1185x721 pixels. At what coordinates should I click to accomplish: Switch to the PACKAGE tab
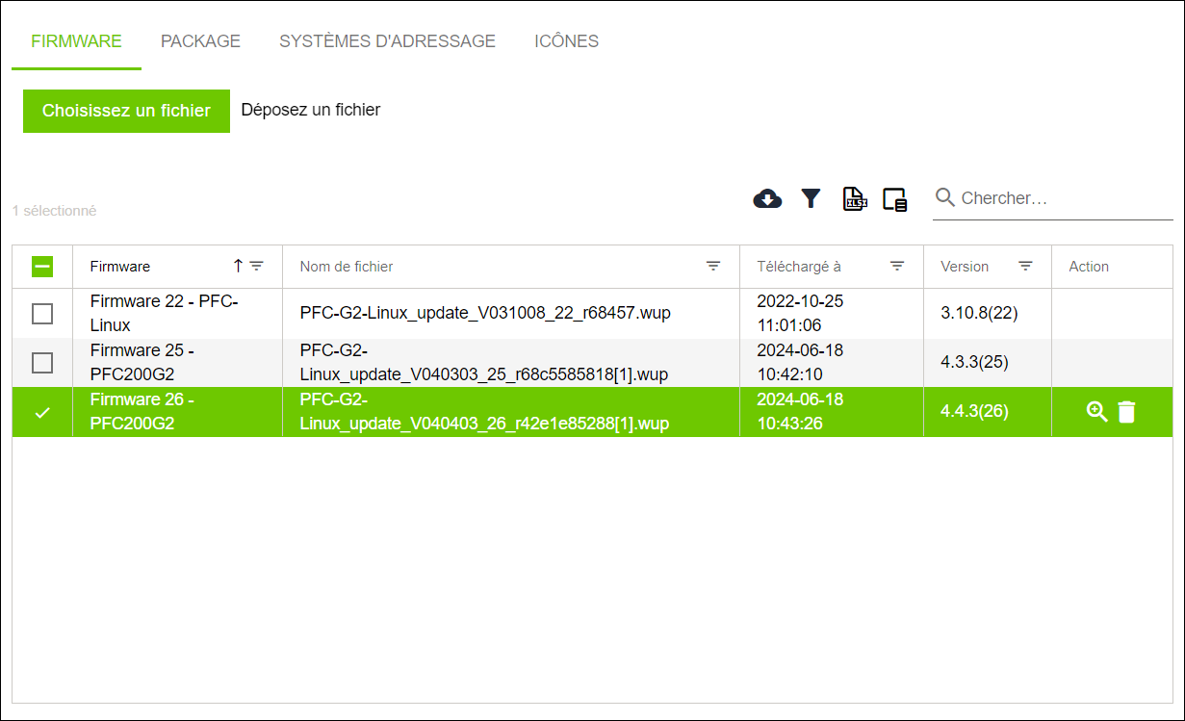(x=200, y=41)
